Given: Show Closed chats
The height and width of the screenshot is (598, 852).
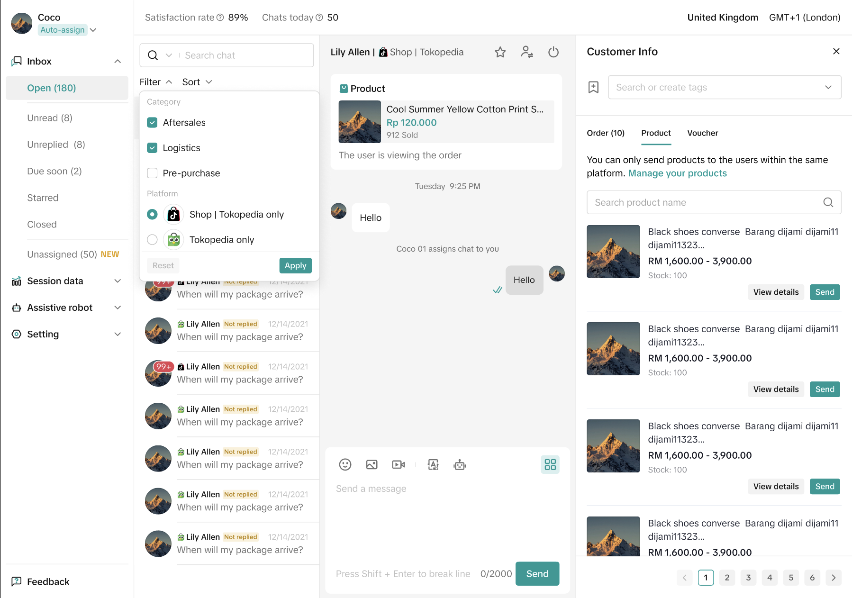Looking at the screenshot, I should (x=42, y=225).
